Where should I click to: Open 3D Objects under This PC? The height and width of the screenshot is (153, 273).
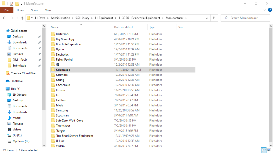coord(19,95)
